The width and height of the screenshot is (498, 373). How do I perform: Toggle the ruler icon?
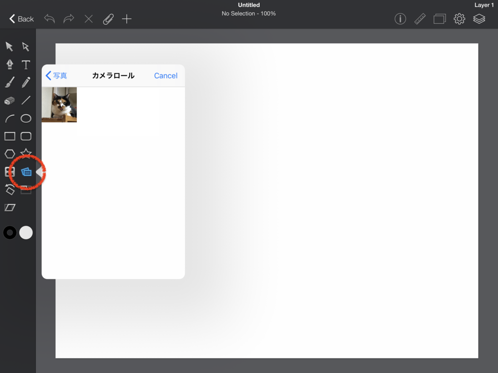pyautogui.click(x=420, y=19)
